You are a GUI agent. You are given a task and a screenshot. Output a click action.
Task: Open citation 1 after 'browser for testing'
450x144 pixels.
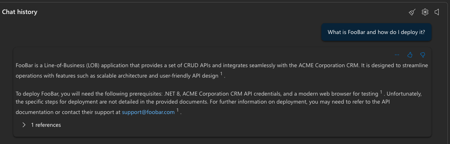point(381,92)
